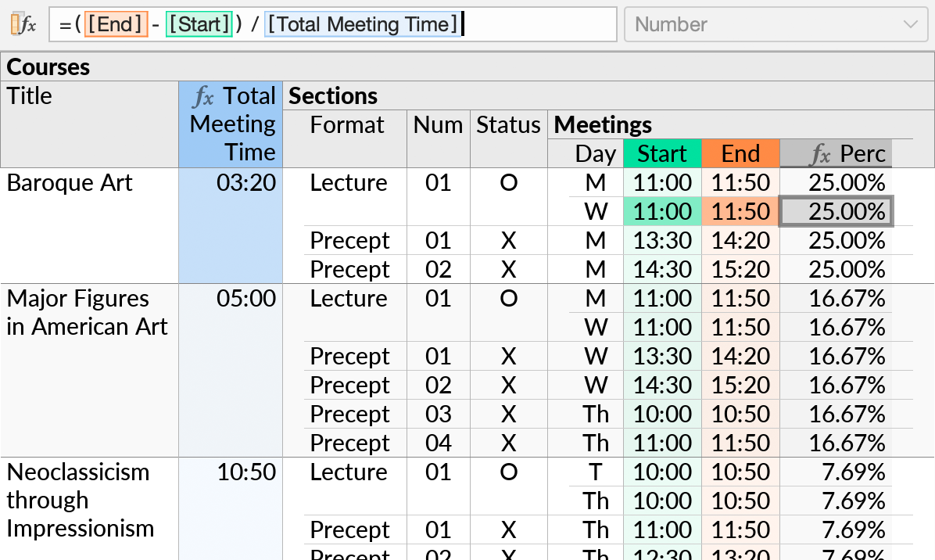Viewport: 935px width, 560px height.
Task: Select the Total Meeting Time column header
Action: coord(231,124)
